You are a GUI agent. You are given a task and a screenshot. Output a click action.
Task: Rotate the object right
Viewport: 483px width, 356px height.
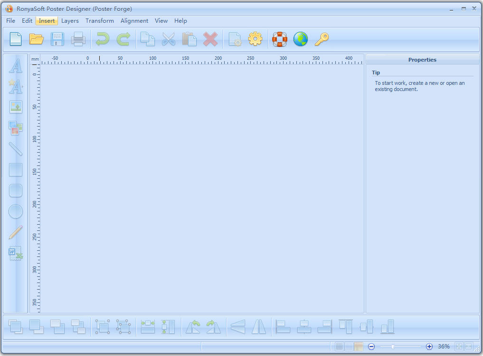[214, 327]
